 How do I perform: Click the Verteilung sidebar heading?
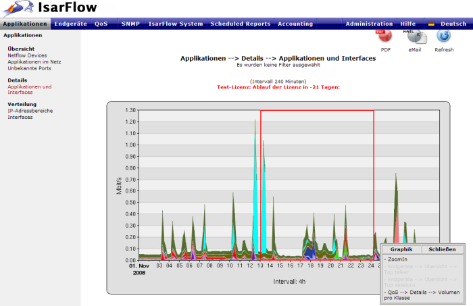pyautogui.click(x=22, y=104)
